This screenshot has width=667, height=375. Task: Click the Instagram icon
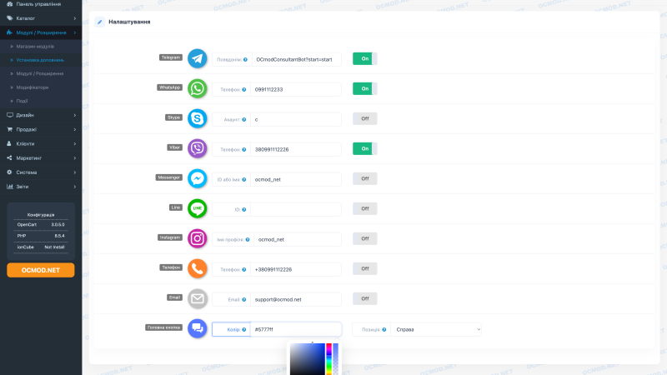tap(198, 238)
